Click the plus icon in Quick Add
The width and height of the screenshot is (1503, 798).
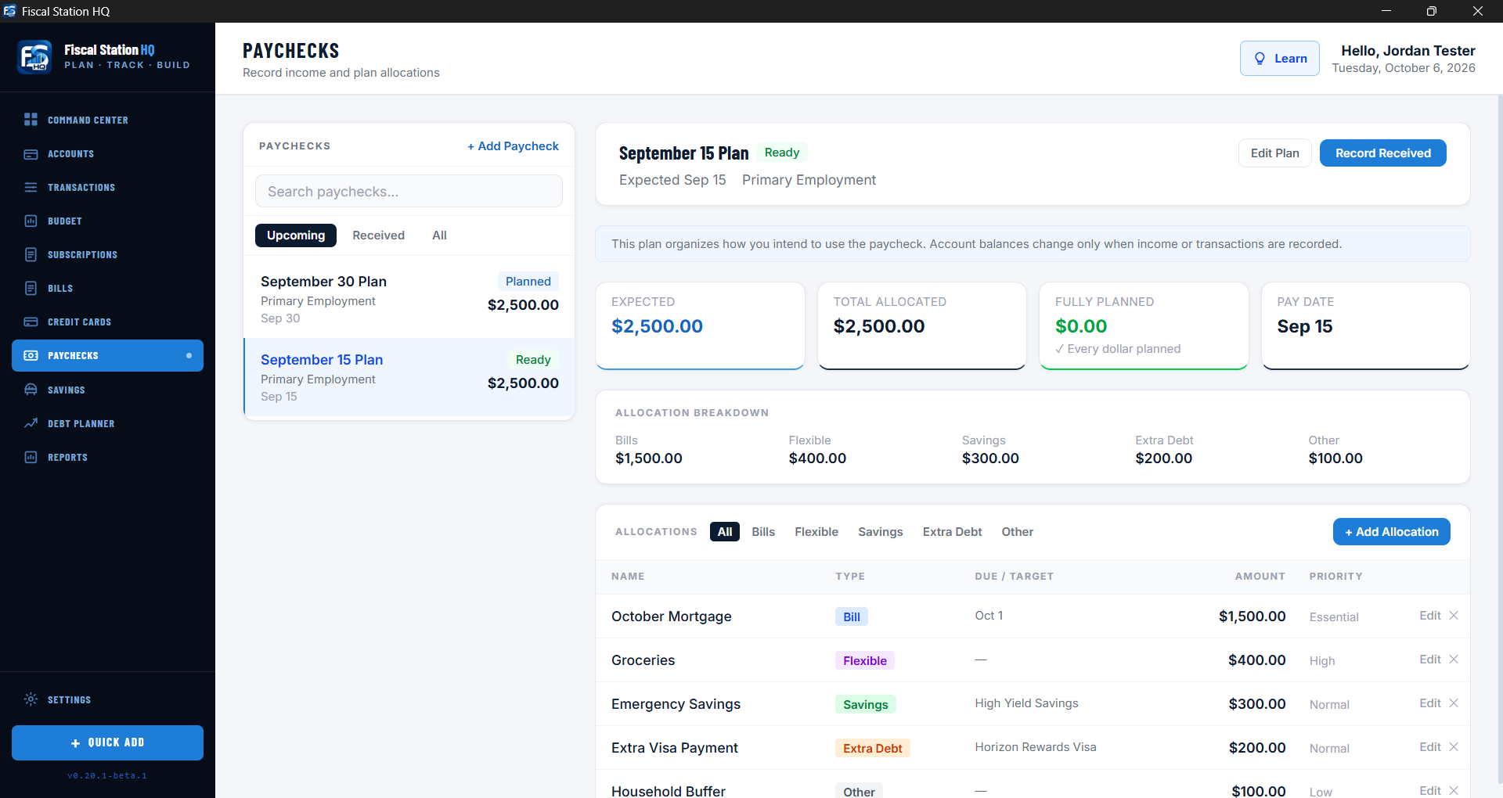(75, 743)
